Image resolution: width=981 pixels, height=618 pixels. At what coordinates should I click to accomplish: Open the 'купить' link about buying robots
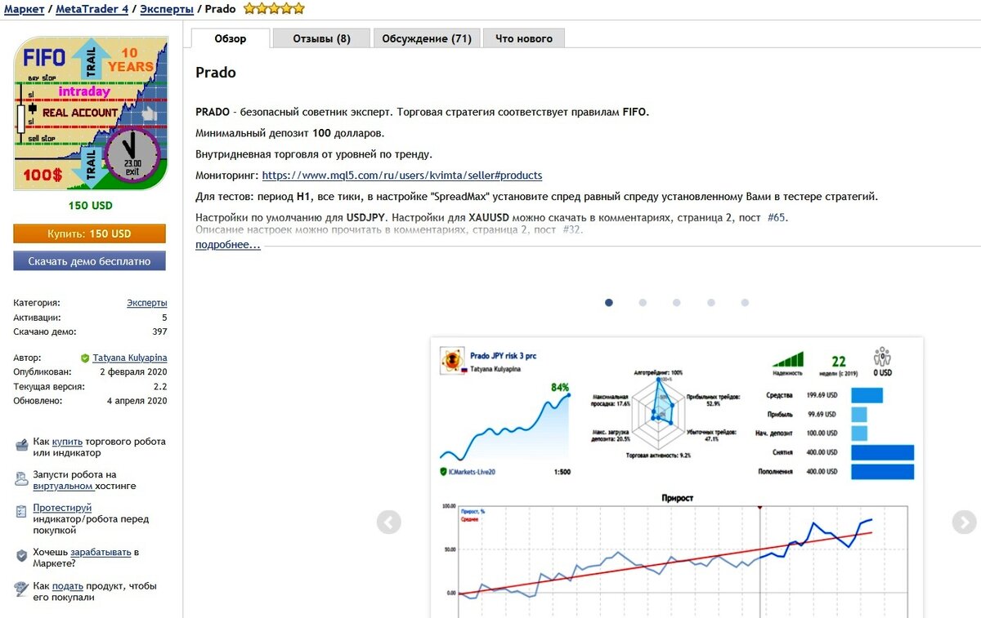[67, 442]
